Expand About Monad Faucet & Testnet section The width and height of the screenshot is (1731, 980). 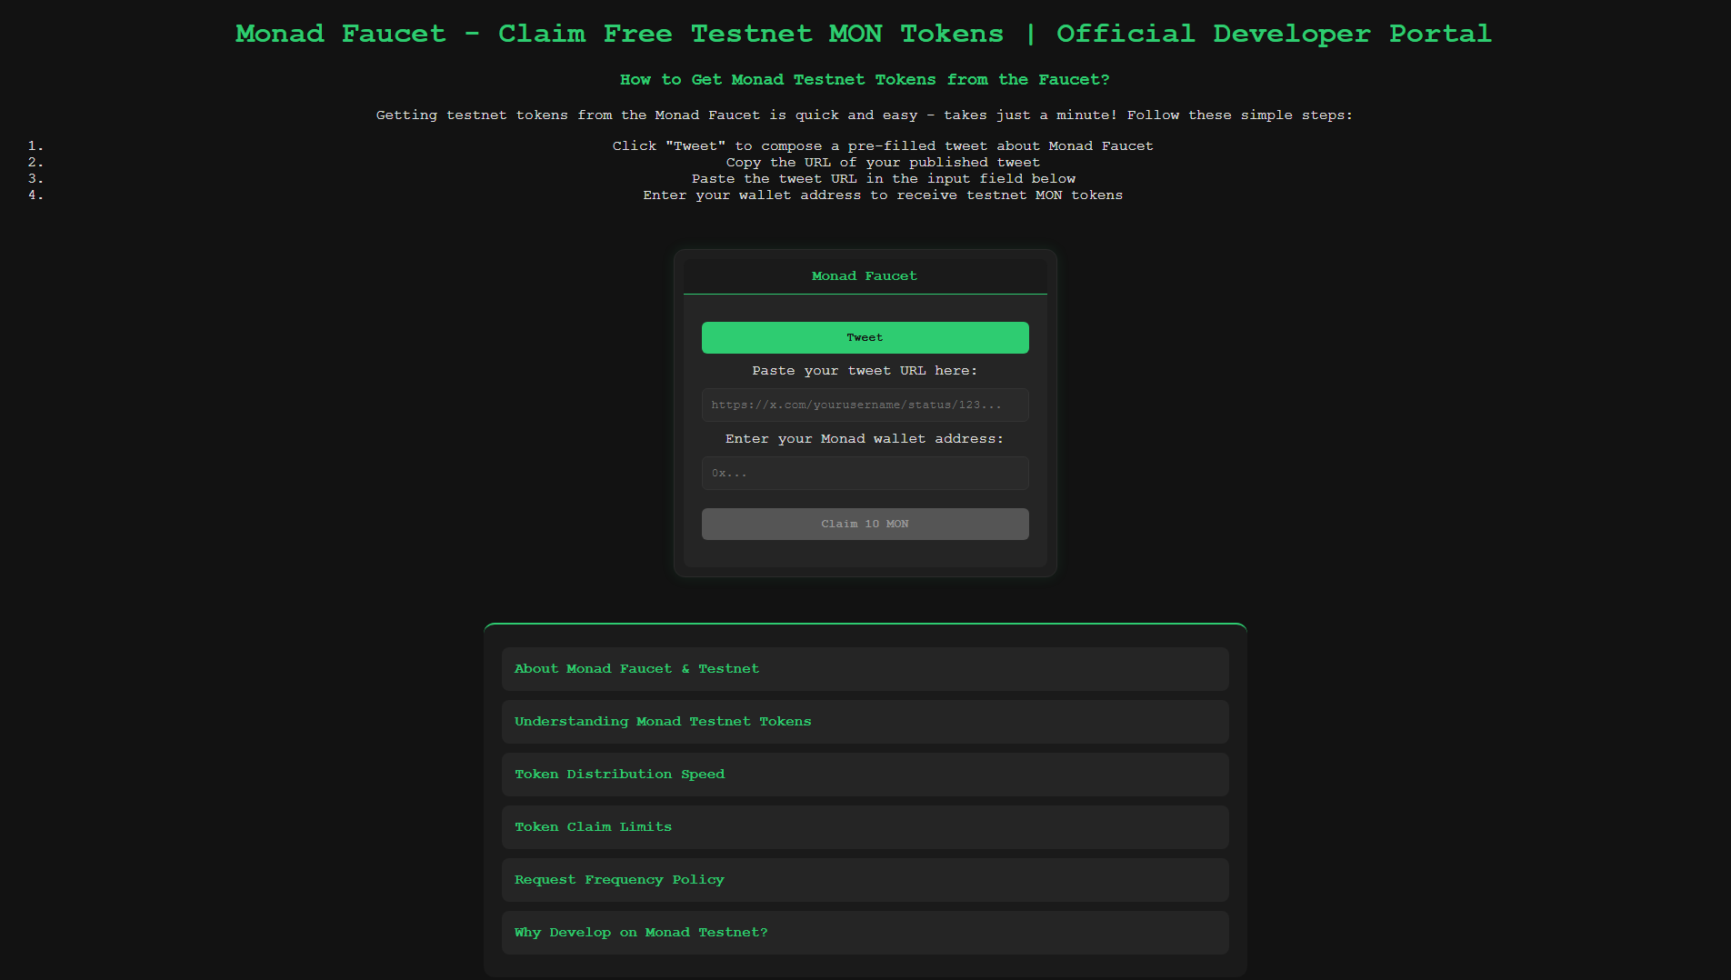tap(865, 669)
